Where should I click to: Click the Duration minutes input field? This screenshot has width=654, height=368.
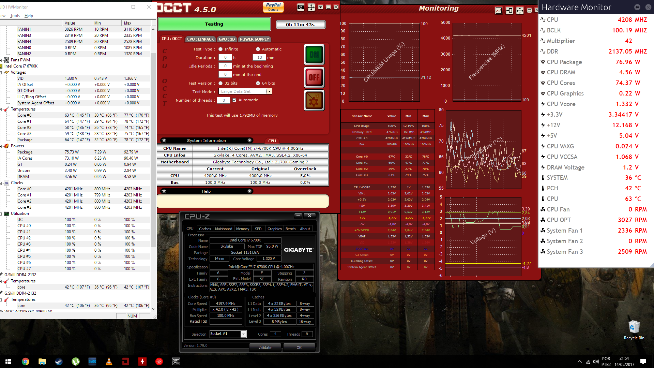(x=259, y=58)
